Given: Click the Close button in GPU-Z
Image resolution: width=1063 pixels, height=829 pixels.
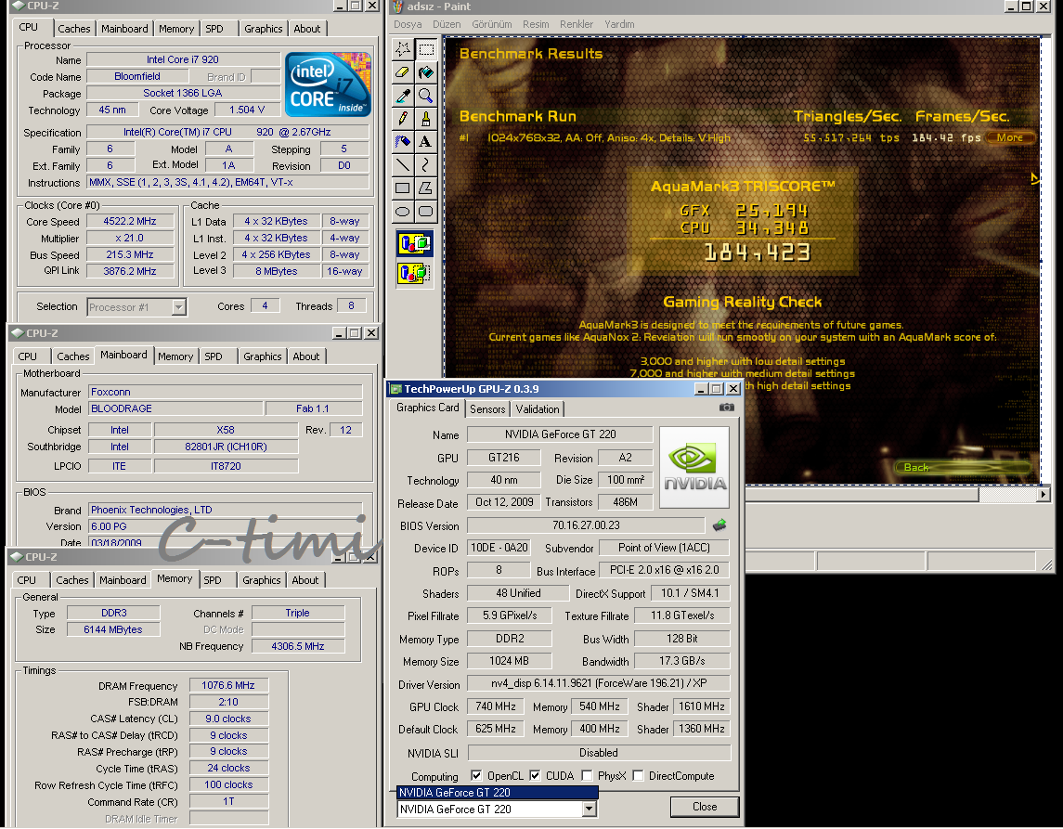Looking at the screenshot, I should click(705, 807).
